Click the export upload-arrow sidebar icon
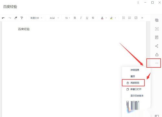This screenshot has width=162, height=117. pyautogui.click(x=157, y=54)
